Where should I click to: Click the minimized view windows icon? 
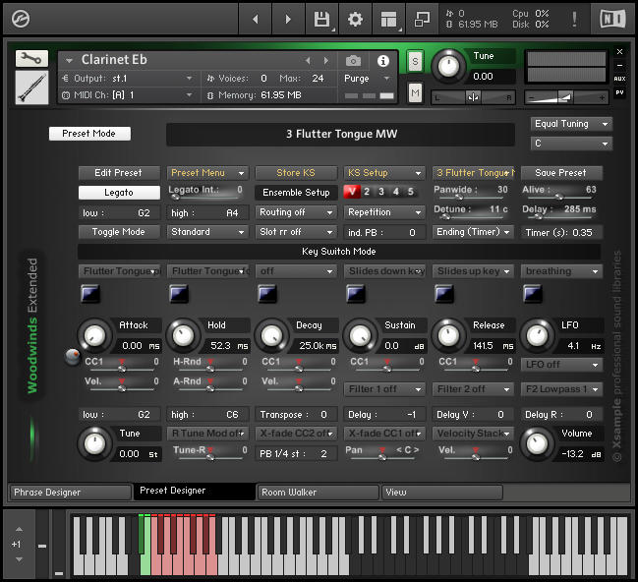pyautogui.click(x=422, y=19)
